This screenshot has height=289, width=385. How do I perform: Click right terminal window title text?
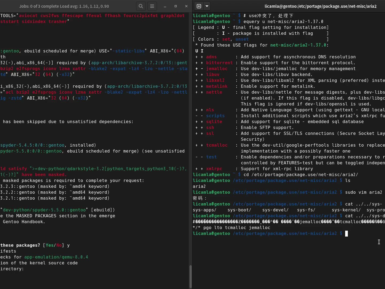click(x=320, y=6)
